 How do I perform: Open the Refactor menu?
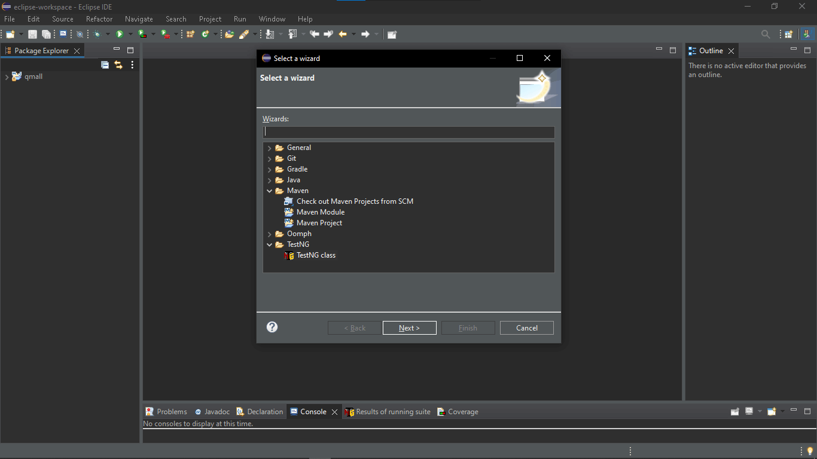pyautogui.click(x=99, y=19)
